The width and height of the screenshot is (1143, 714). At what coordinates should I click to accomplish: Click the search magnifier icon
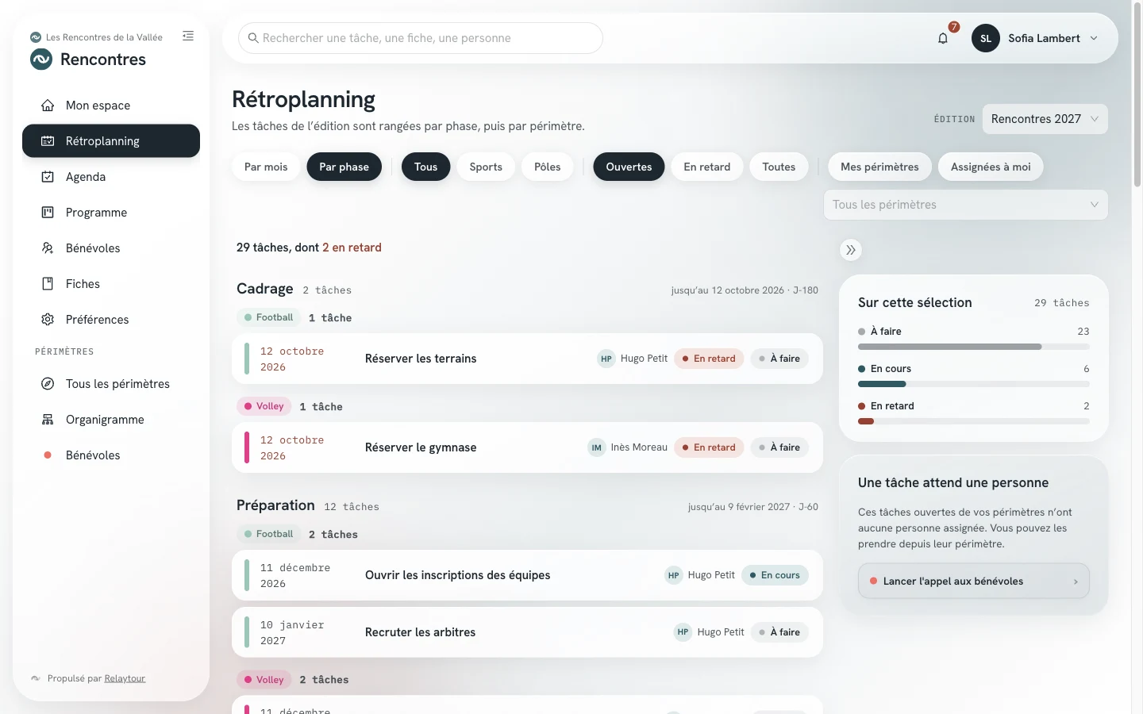click(x=253, y=38)
